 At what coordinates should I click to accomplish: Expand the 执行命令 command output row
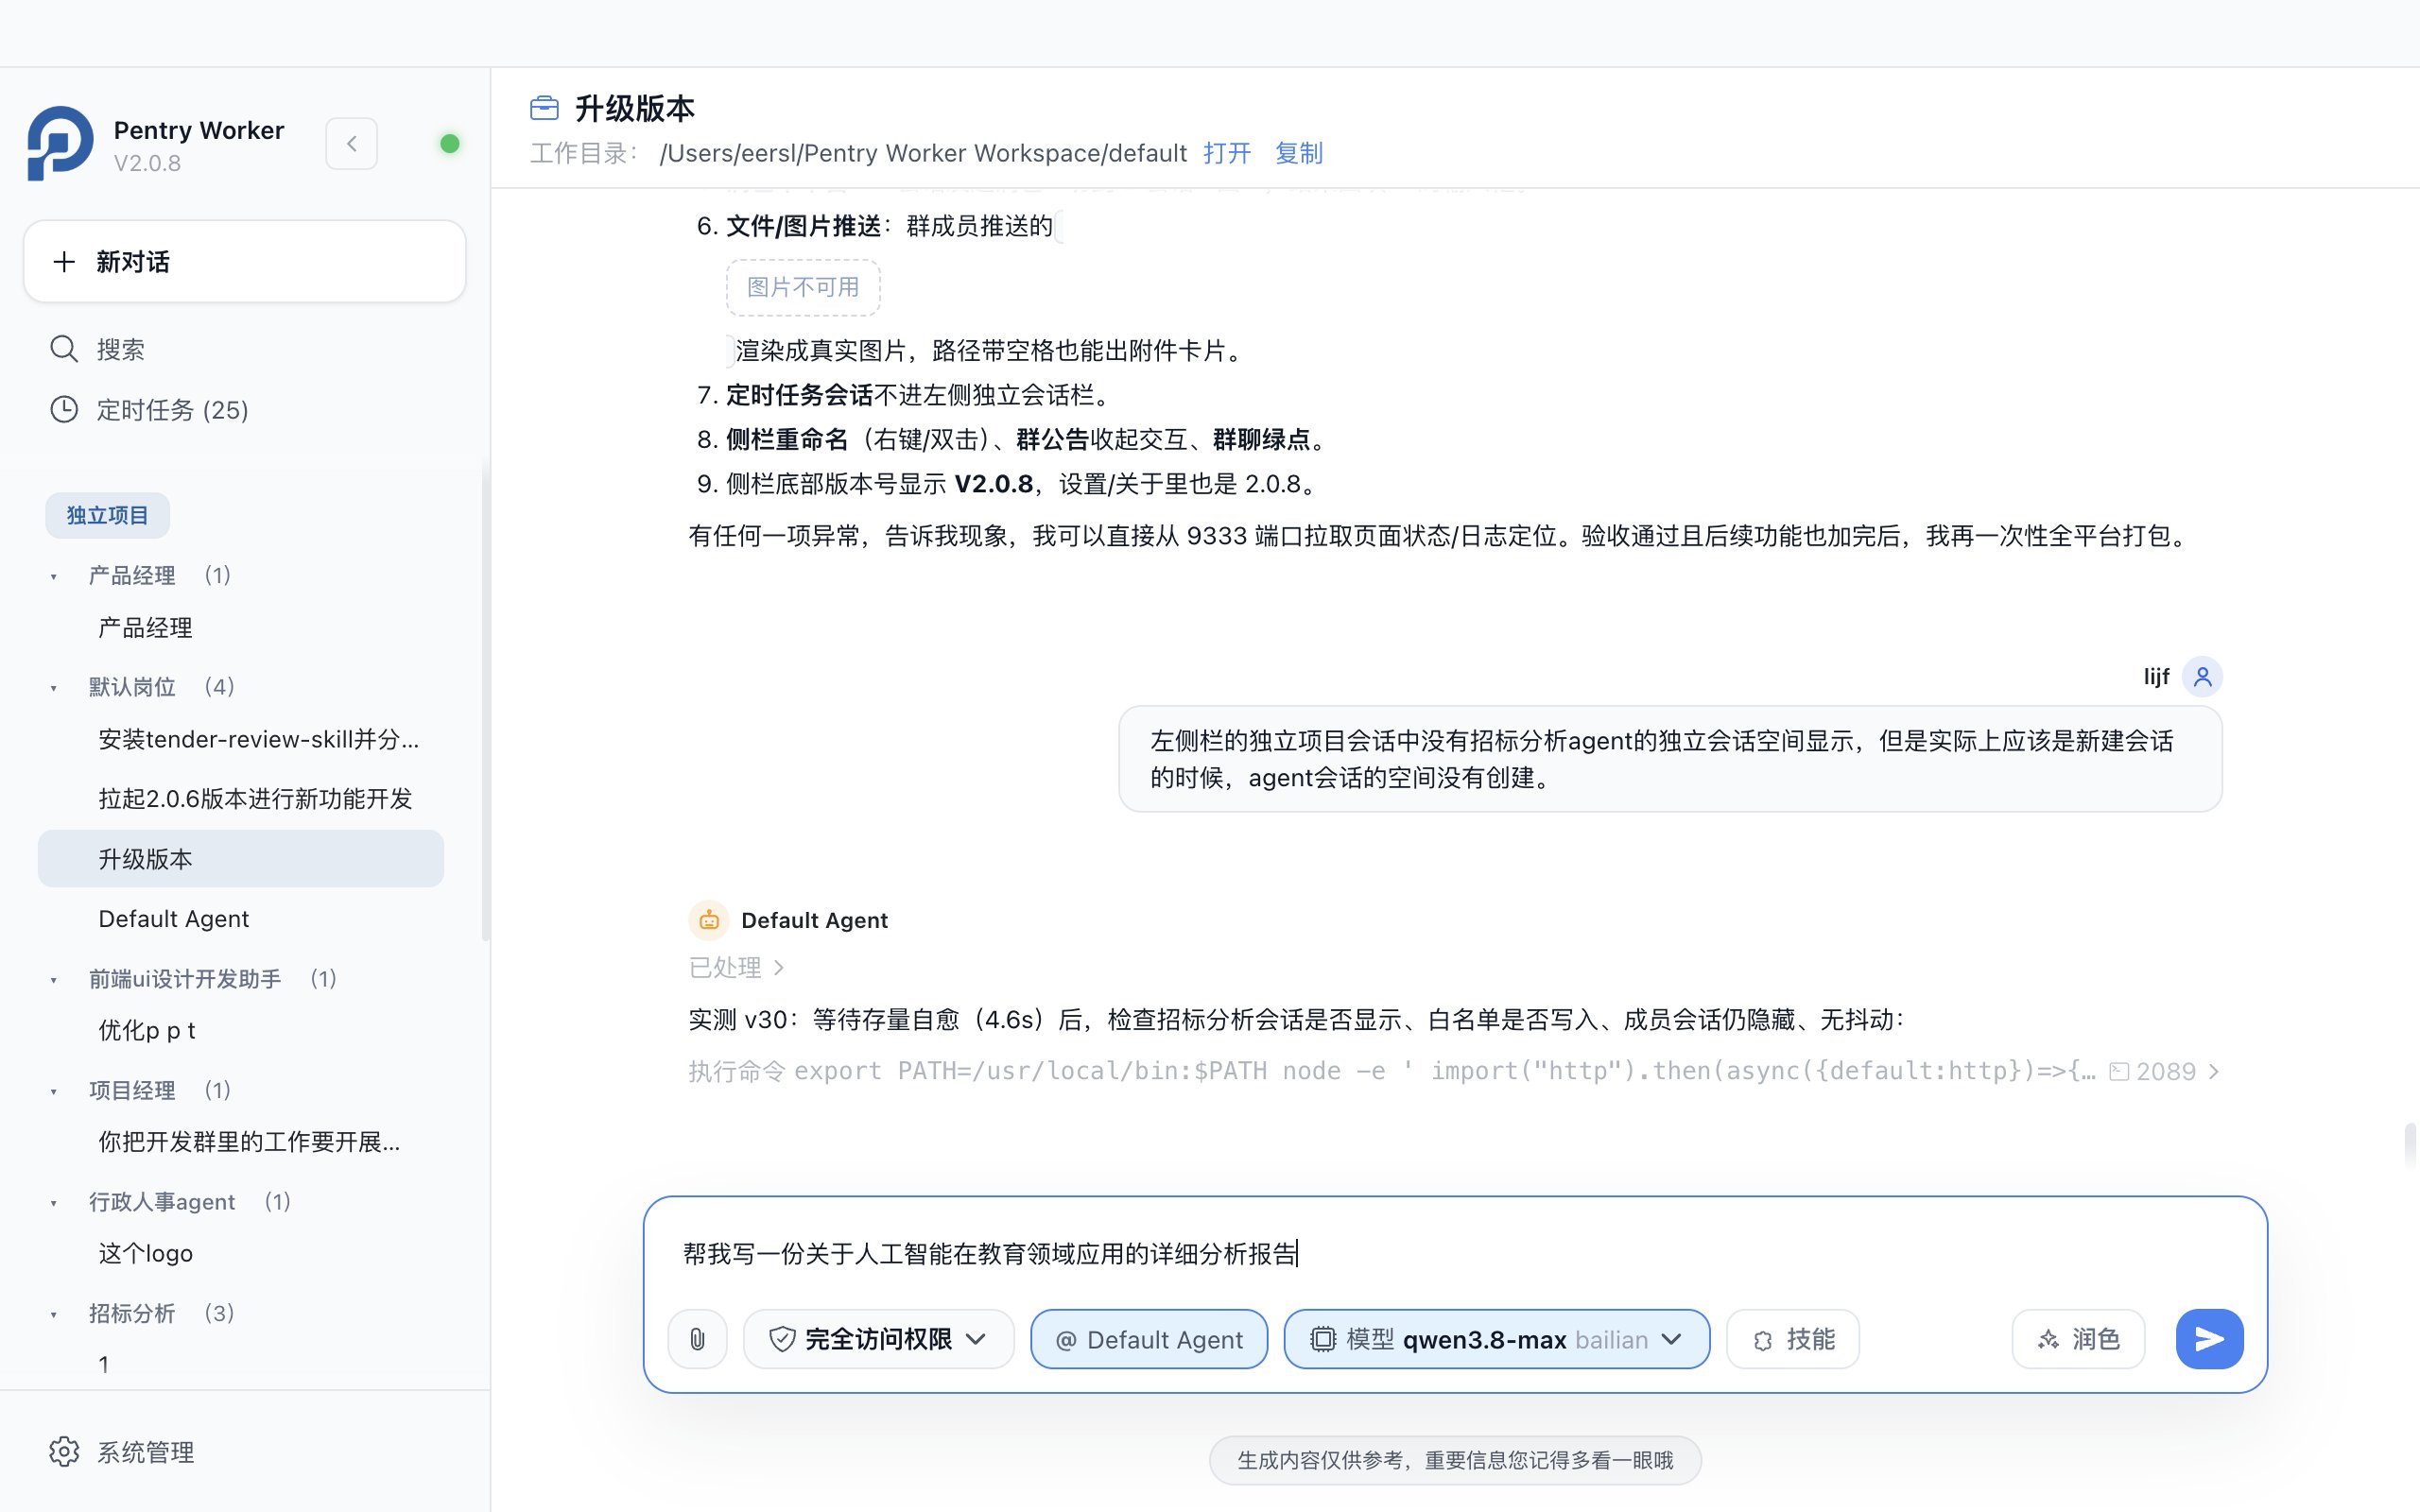pos(1453,1072)
